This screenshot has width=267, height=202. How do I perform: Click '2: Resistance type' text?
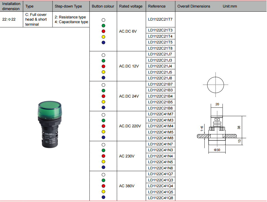click(x=70, y=17)
